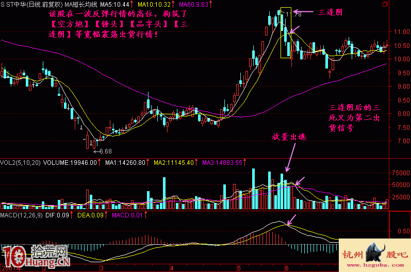Viewport: 411px width, 272px height.
Task: Click the 8.00 price axis label
Action: pos(403,114)
